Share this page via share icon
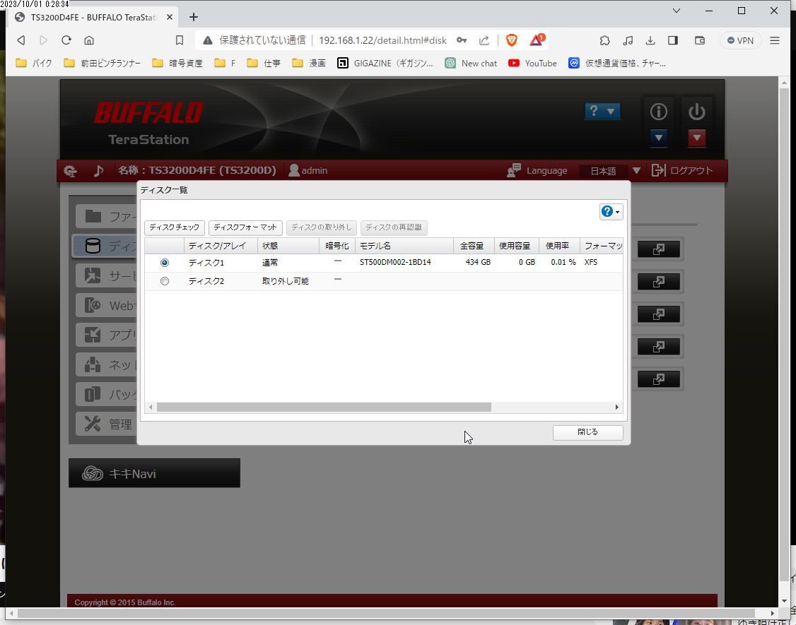Viewport: 796px width, 625px height. coord(484,40)
